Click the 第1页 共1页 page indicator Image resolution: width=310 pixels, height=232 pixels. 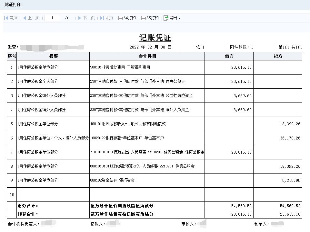pyautogui.click(x=290, y=47)
